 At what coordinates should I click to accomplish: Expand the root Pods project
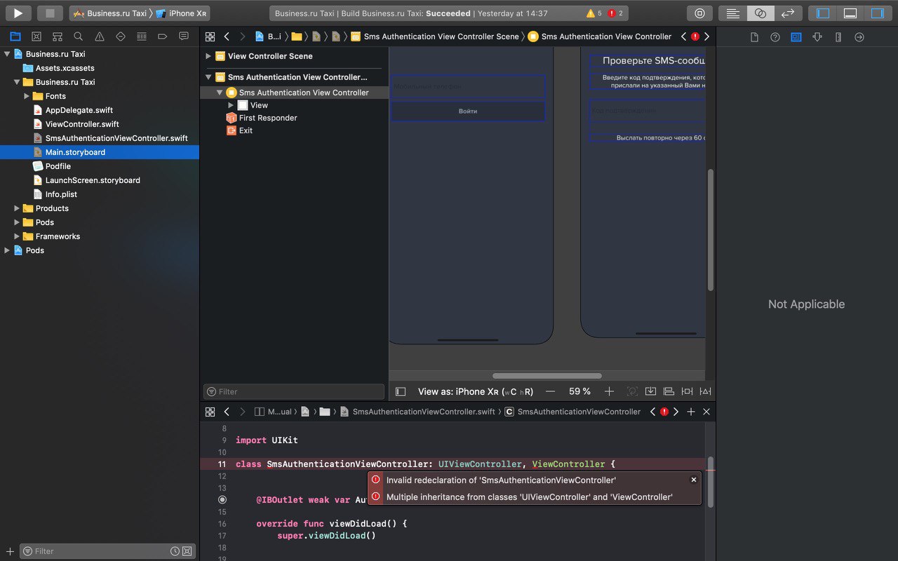click(x=7, y=250)
